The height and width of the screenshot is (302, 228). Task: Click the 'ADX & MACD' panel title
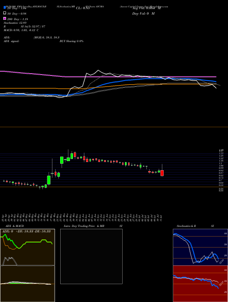click(15, 226)
